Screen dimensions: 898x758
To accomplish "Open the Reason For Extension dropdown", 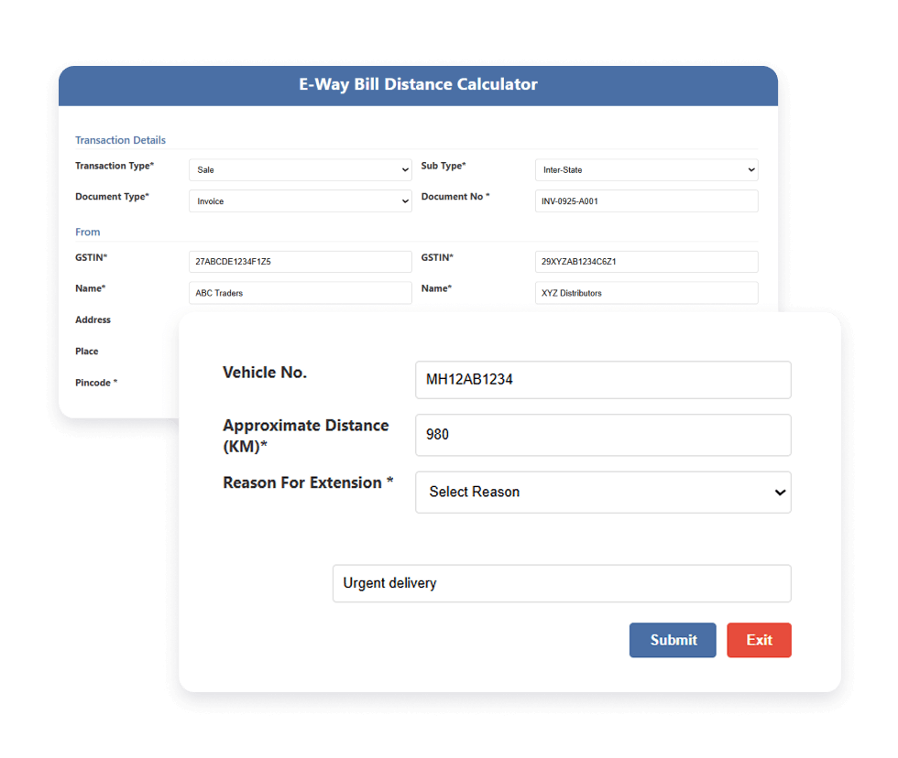I will tap(603, 493).
